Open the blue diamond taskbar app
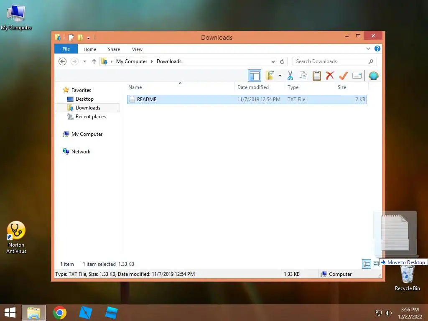 point(85,313)
